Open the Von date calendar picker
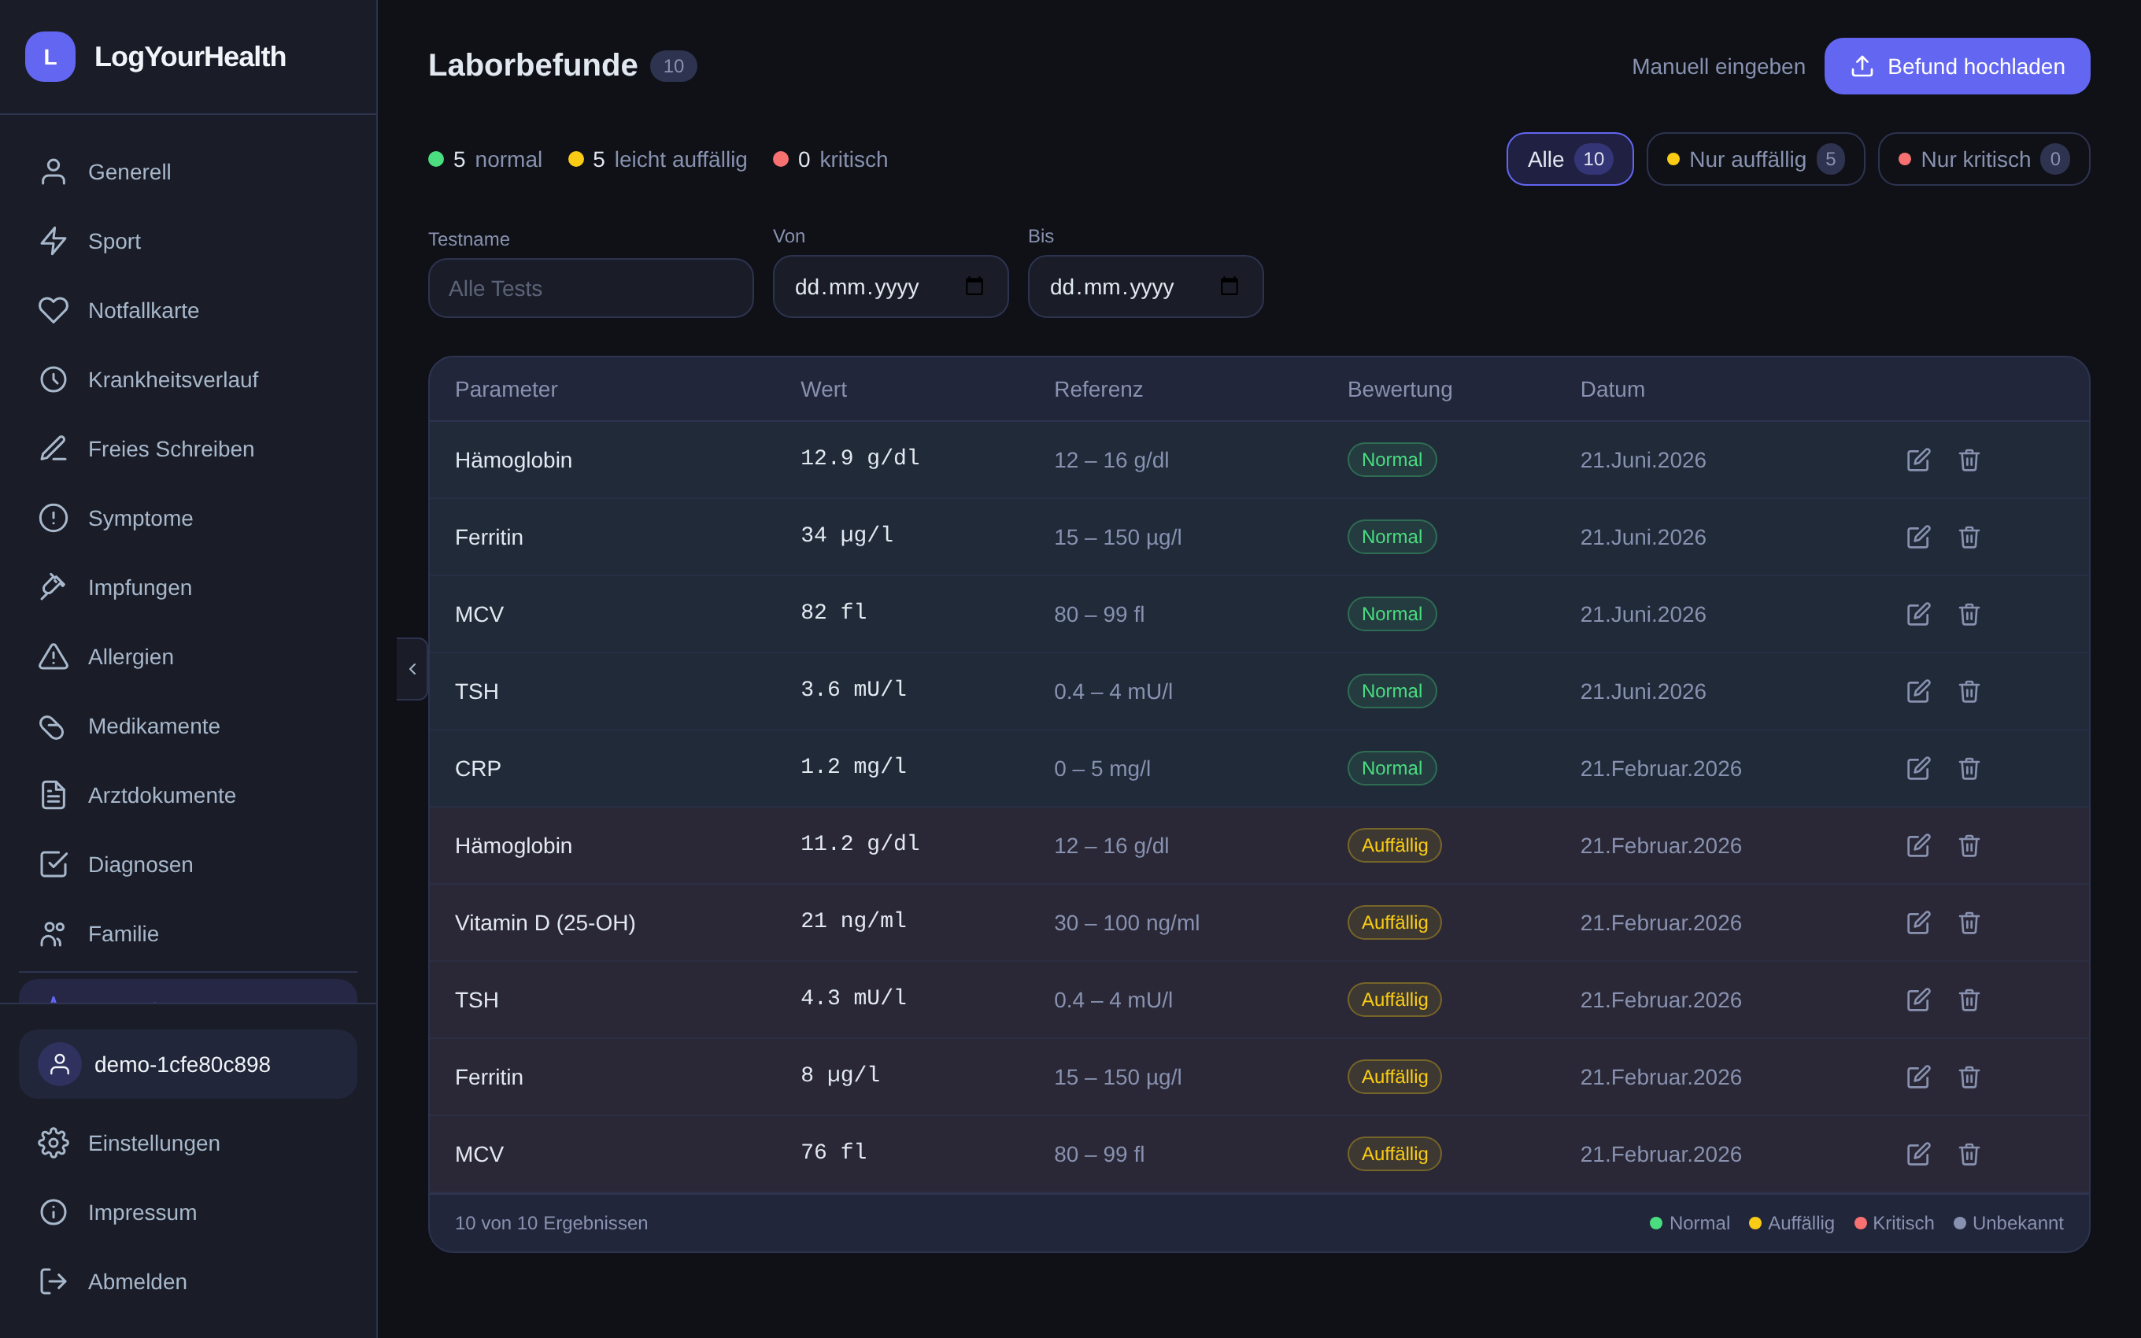The height and width of the screenshot is (1338, 2141). point(974,286)
